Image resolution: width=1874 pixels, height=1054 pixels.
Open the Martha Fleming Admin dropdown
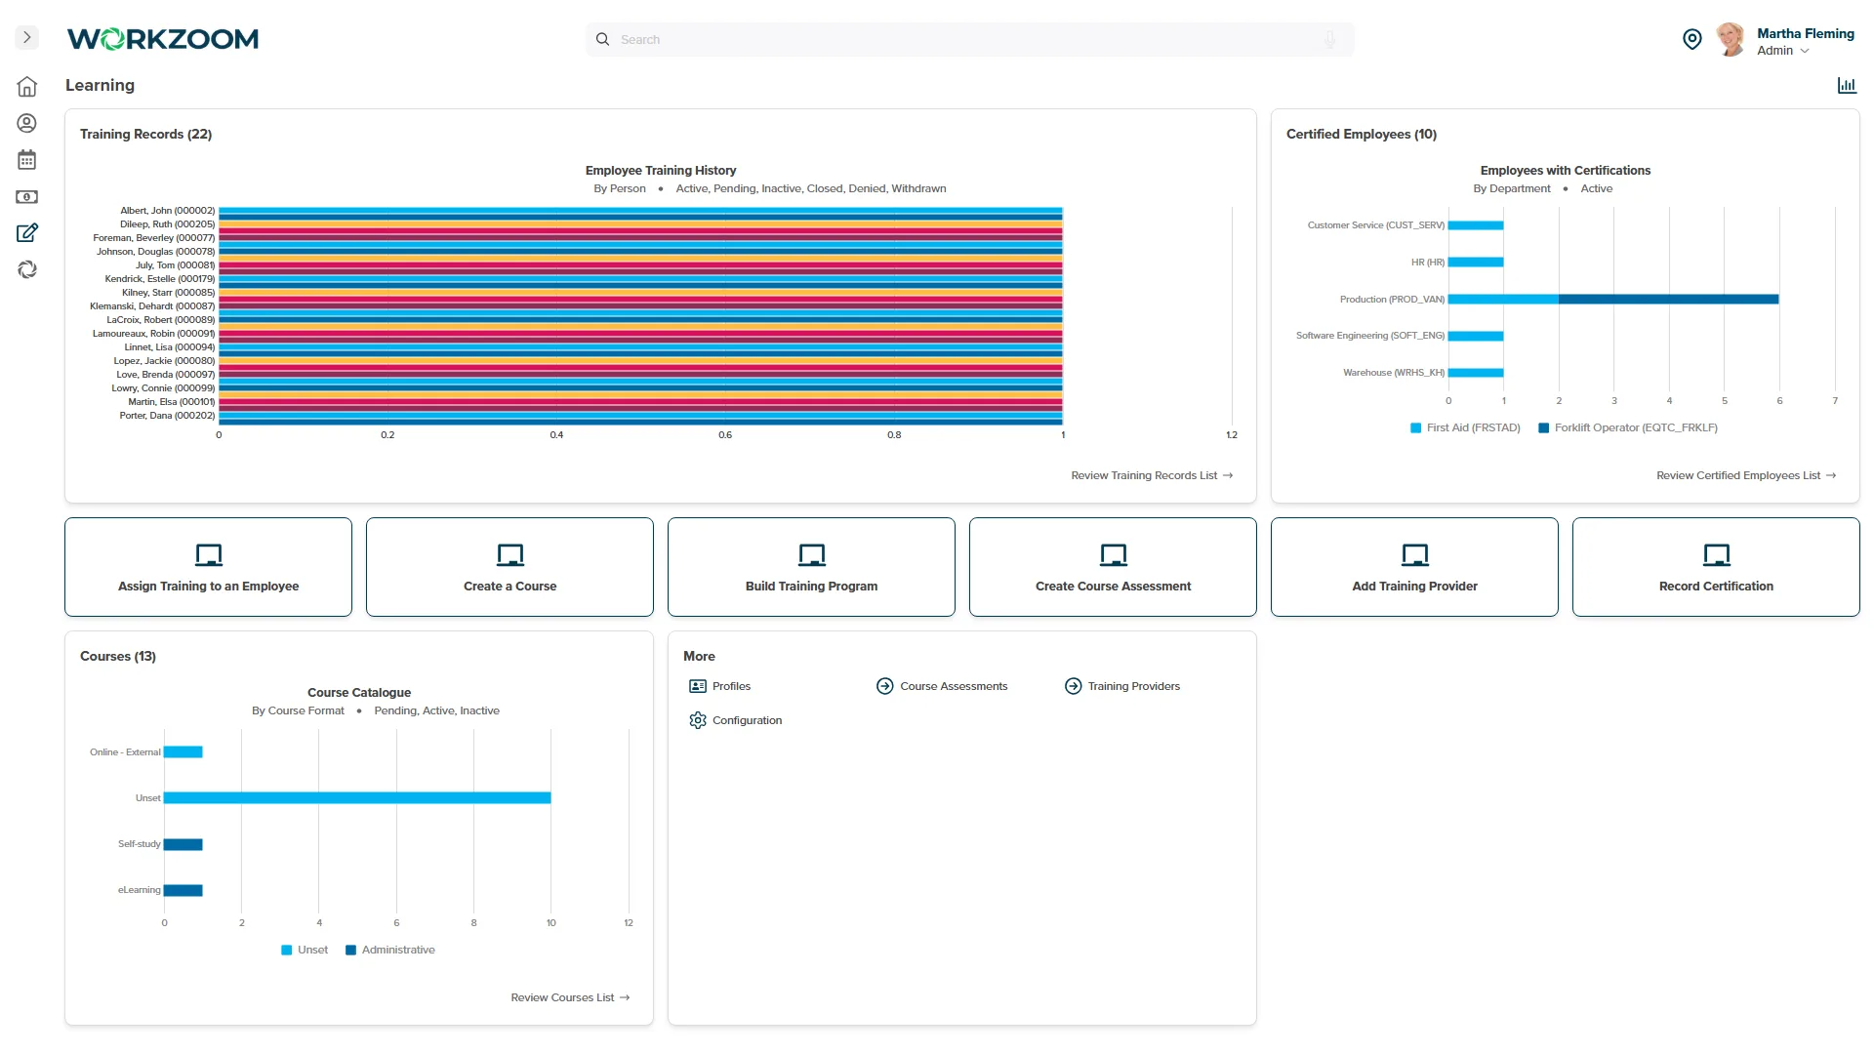coord(1786,41)
